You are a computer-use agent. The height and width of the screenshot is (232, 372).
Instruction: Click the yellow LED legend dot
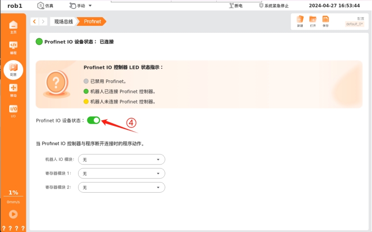click(86, 102)
